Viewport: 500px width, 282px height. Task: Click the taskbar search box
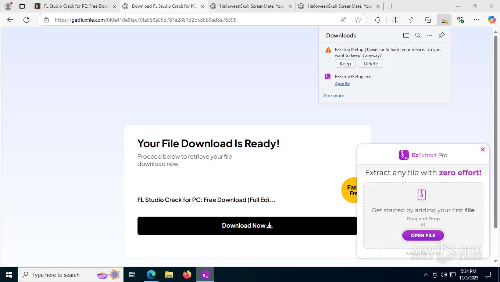coord(71,275)
